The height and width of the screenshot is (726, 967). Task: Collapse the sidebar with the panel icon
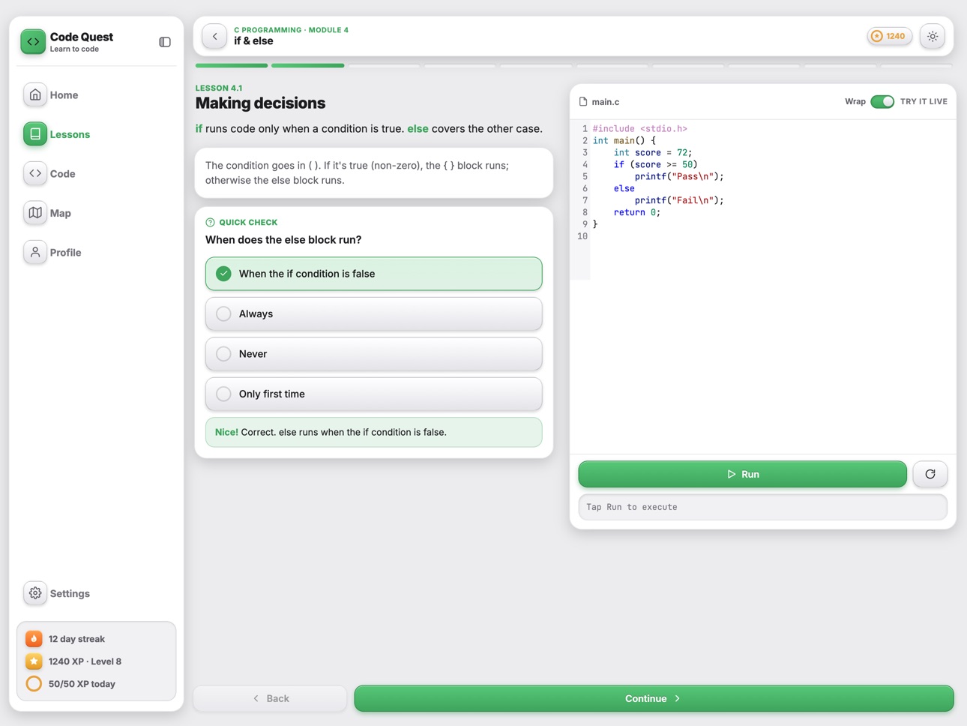pos(165,42)
